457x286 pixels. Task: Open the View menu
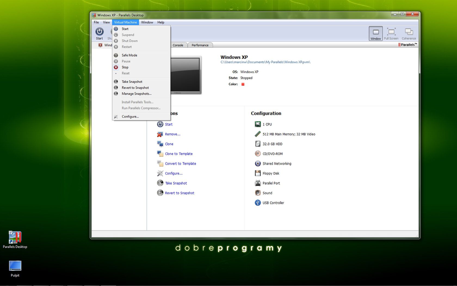106,22
